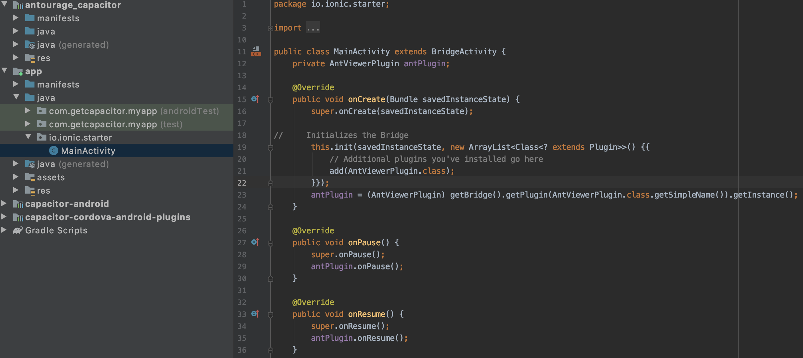Fold the onPause method body
The image size is (803, 358).
click(x=270, y=243)
